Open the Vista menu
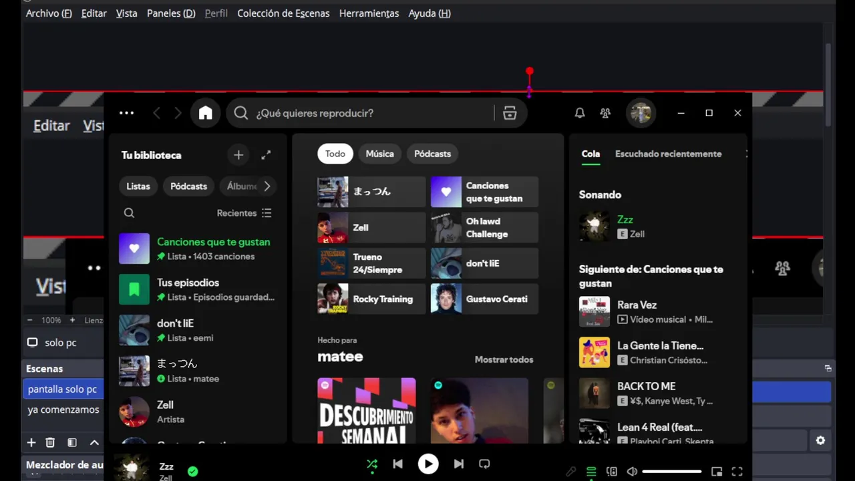 tap(126, 13)
